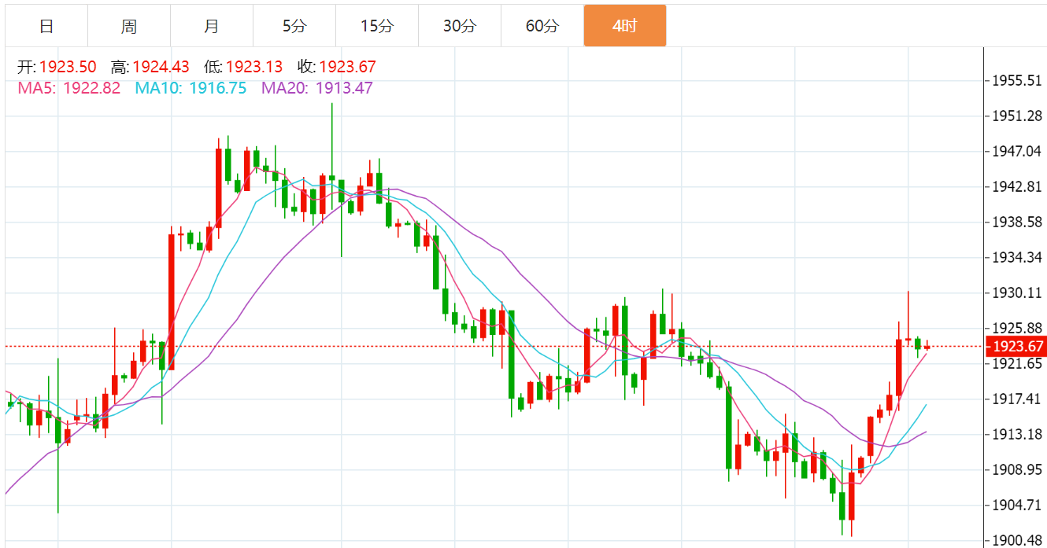Click the MA5: 1922.82 indicator label

[69, 88]
